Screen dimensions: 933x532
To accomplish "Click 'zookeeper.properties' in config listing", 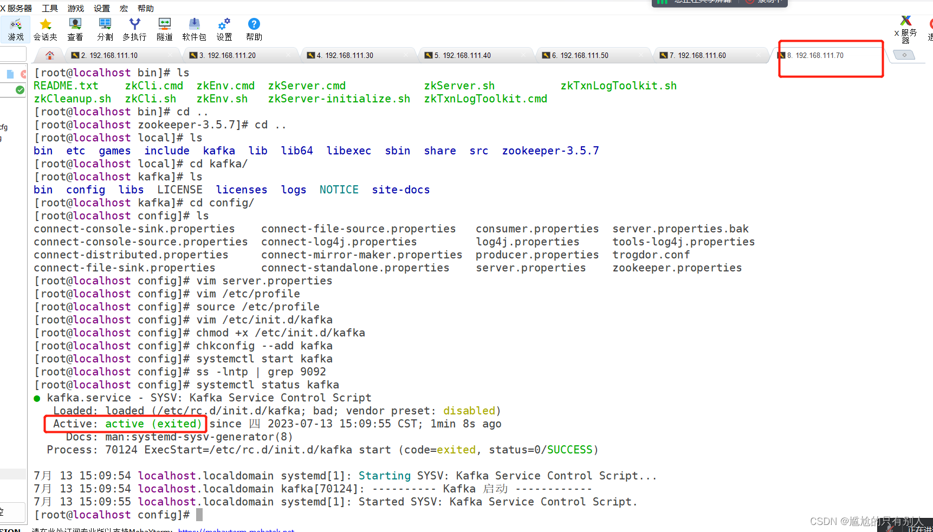I will point(677,268).
